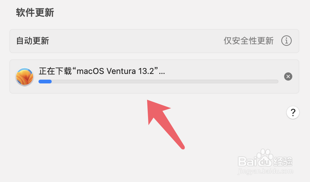Click the 正在下载 text in download title

55,71
